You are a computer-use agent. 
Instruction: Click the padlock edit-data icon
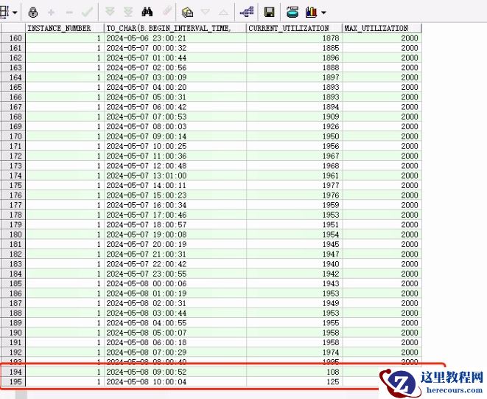tap(32, 13)
